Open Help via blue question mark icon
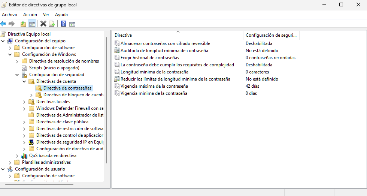The height and width of the screenshot is (196, 367). coord(63,24)
